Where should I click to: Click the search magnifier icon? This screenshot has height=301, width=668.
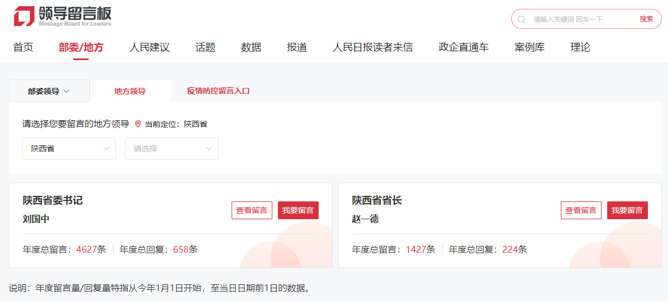pos(521,19)
